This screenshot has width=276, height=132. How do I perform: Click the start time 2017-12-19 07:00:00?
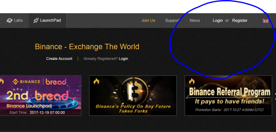click(x=47, y=112)
